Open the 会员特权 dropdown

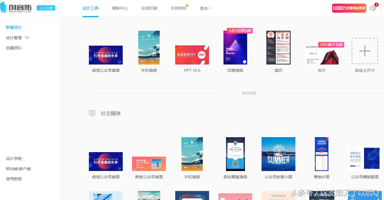178,8
